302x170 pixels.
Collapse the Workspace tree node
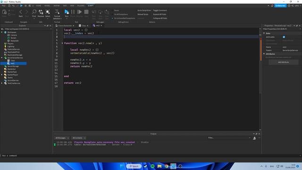[2, 33]
